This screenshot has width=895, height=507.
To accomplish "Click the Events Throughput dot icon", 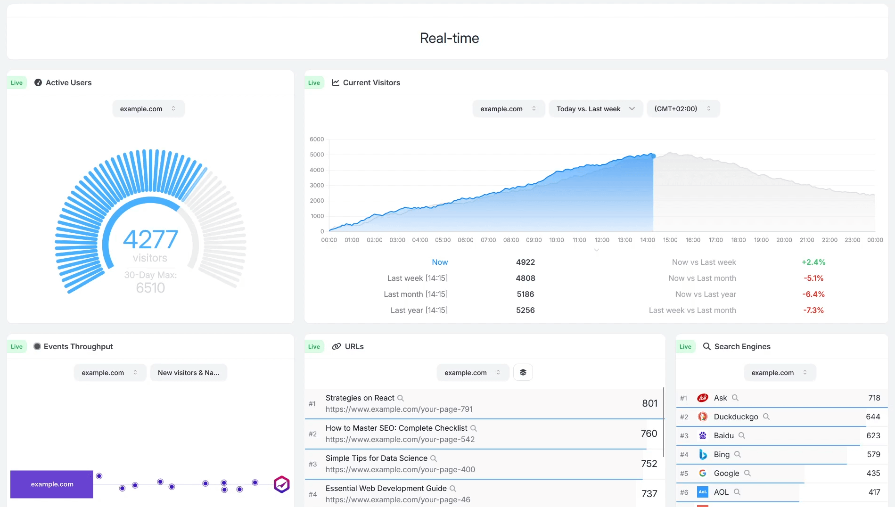I will coord(37,346).
